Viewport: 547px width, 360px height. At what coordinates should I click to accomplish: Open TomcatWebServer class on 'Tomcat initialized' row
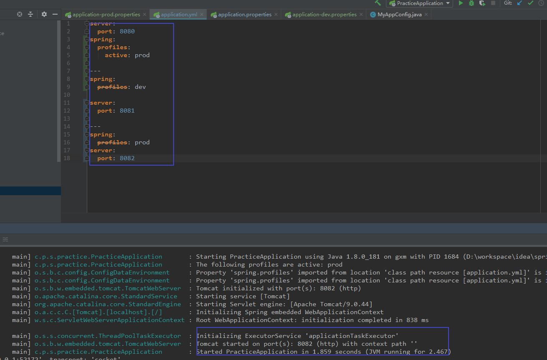pos(108,288)
